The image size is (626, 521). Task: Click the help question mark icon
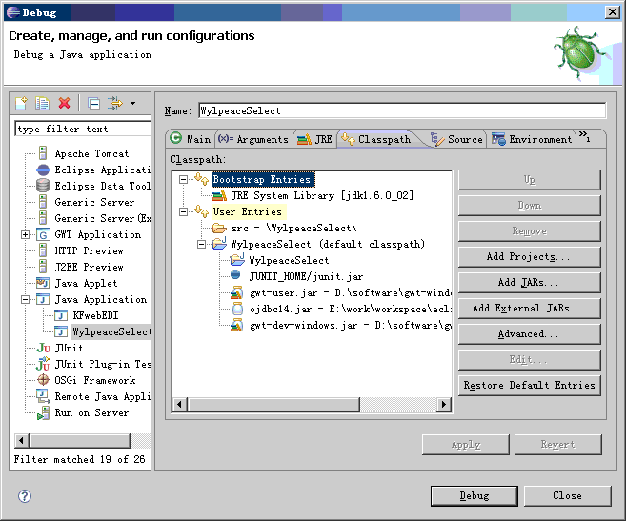coord(25,496)
